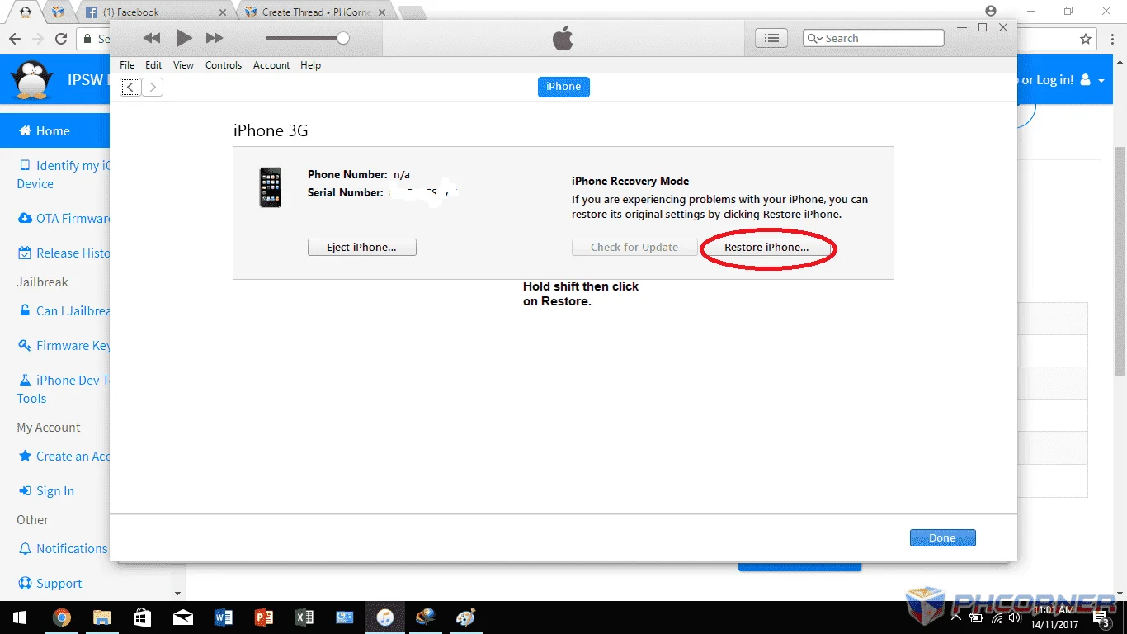Viewport: 1127px width, 634px height.
Task: Click the Check for Update button
Action: 634,247
